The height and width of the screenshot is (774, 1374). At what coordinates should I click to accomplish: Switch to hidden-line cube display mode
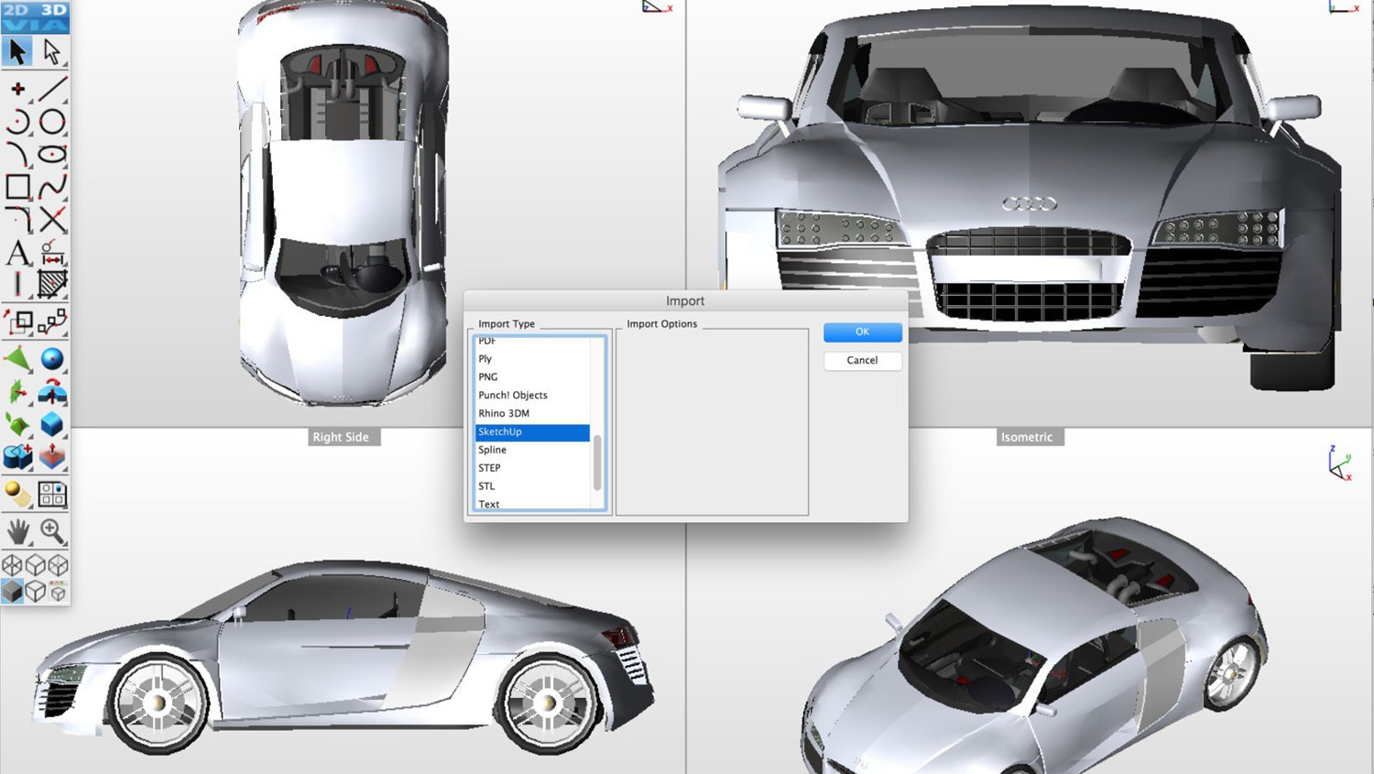pyautogui.click(x=35, y=592)
